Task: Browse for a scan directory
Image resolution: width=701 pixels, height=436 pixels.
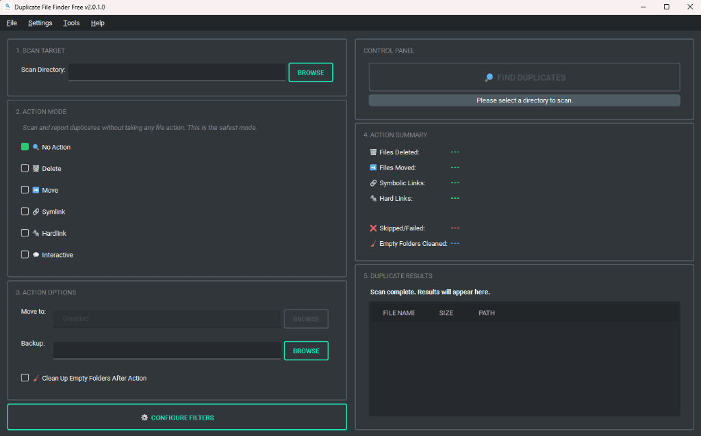Action: tap(311, 72)
